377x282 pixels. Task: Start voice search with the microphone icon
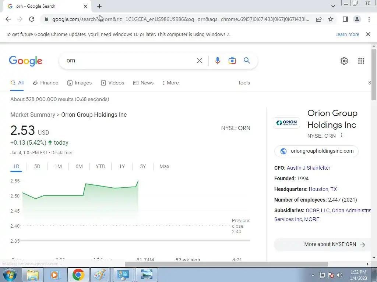217,61
